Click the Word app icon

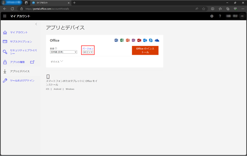(x=116, y=40)
